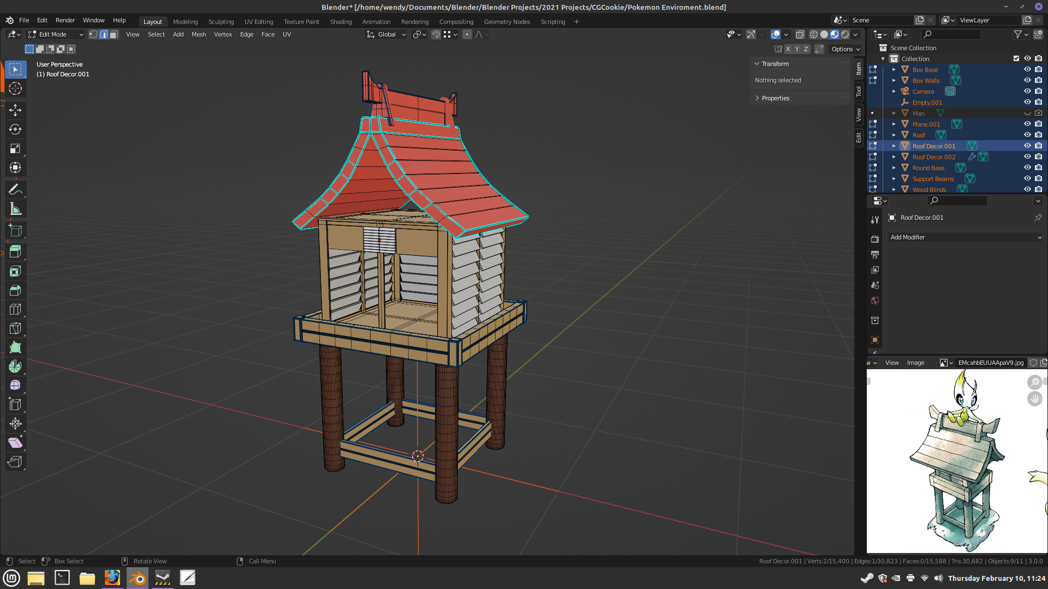1048x589 pixels.
Task: Toggle Collection exclude checkbox
Action: (x=1016, y=58)
